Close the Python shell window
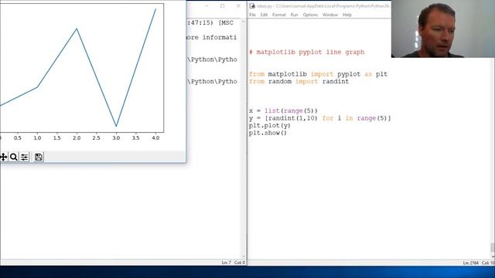495x278 pixels. point(238,6)
